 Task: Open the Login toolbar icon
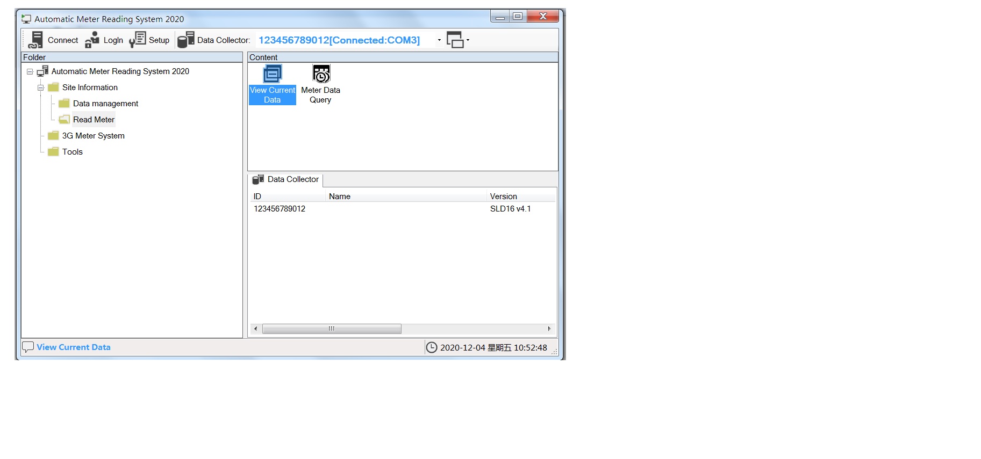(x=92, y=40)
